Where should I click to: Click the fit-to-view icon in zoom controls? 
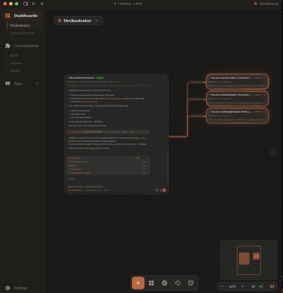click(253, 286)
